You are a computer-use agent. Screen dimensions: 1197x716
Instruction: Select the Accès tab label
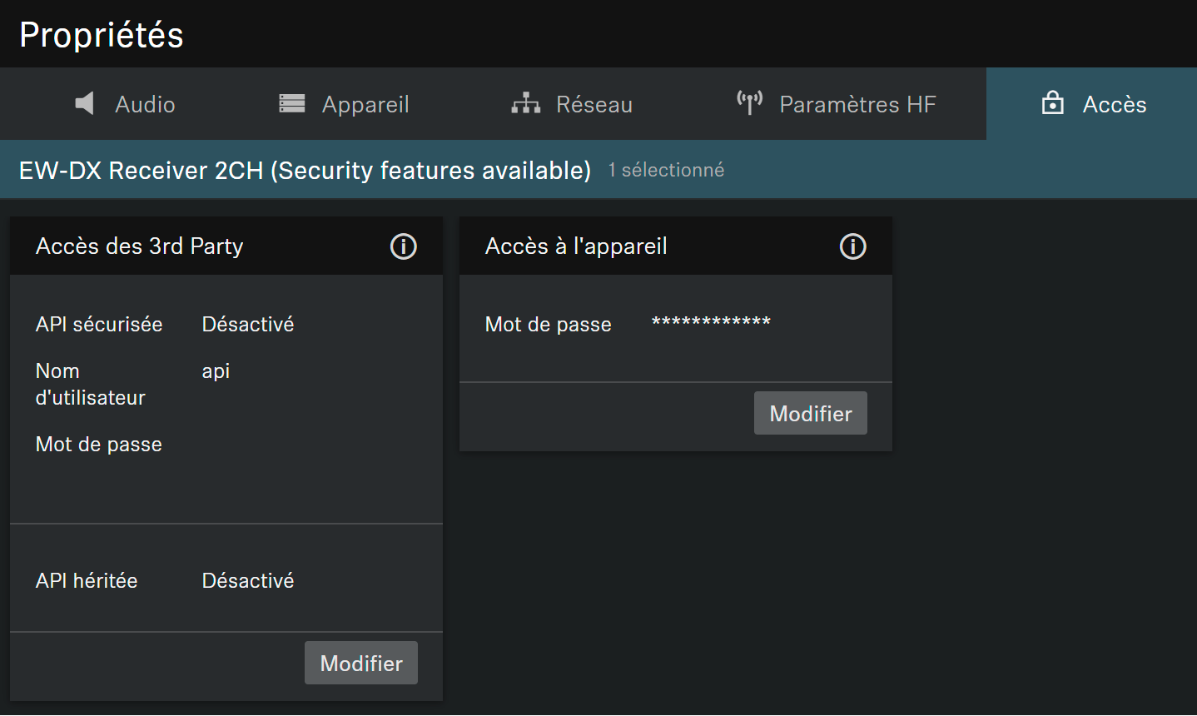coord(1114,105)
